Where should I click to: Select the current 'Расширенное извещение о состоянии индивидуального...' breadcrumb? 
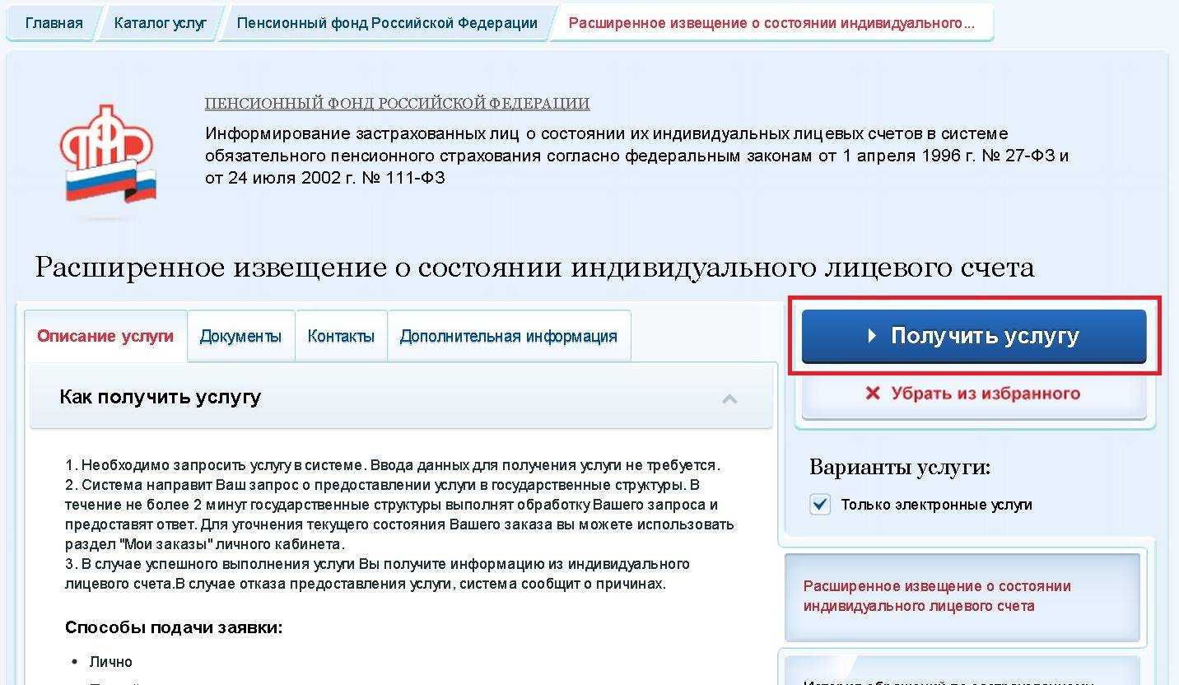[x=771, y=23]
